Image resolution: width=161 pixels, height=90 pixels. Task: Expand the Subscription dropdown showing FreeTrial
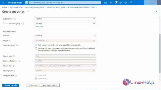click(x=65, y=19)
